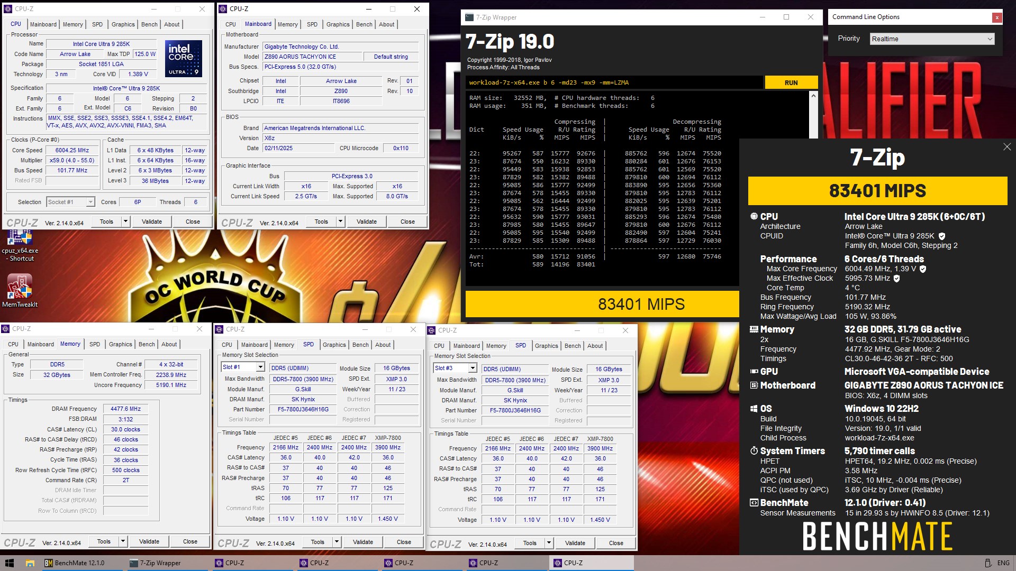Open Graphics tab in Mainboard CPU-Z window

coord(338,24)
